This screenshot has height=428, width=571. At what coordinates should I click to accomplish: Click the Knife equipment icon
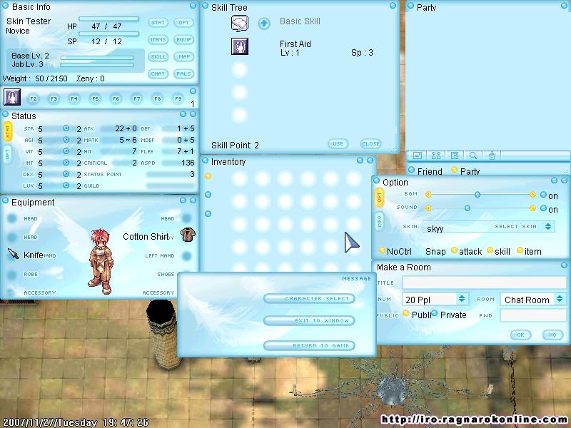[14, 254]
